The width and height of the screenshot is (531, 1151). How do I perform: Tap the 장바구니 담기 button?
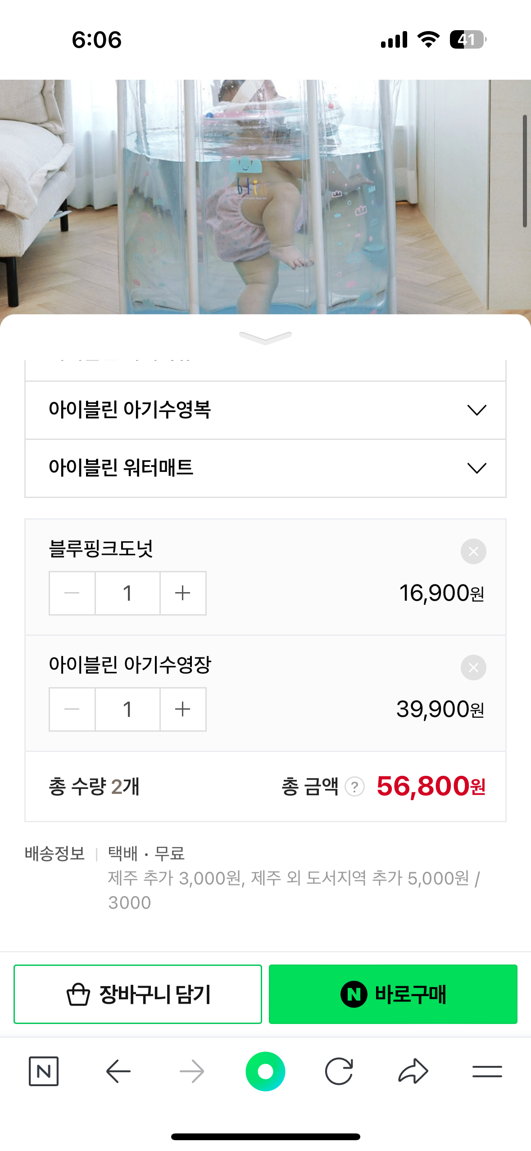coord(138,994)
